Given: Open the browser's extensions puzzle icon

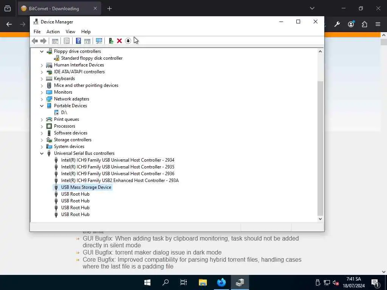Looking at the screenshot, I should 364,24.
